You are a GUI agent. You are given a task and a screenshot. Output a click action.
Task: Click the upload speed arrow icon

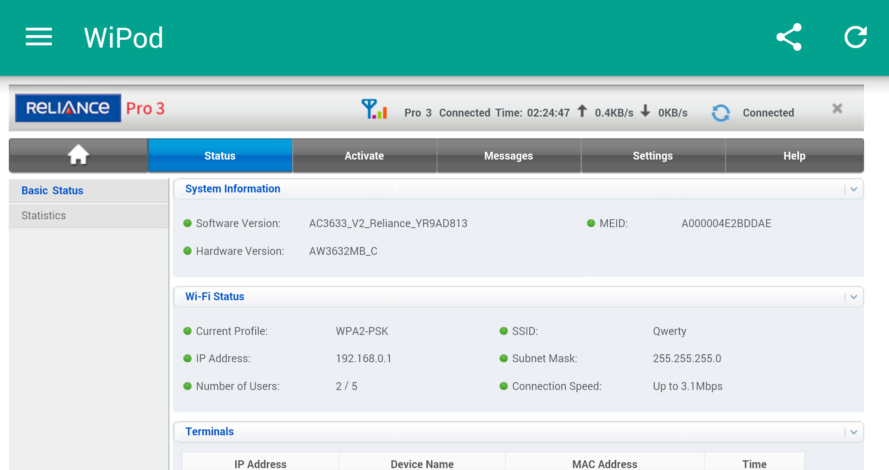click(x=582, y=111)
